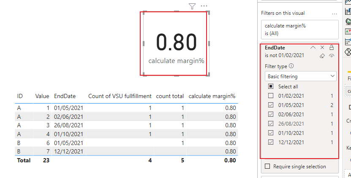Select the 0.80 card visual
The width and height of the screenshot is (351, 178).
(176, 44)
